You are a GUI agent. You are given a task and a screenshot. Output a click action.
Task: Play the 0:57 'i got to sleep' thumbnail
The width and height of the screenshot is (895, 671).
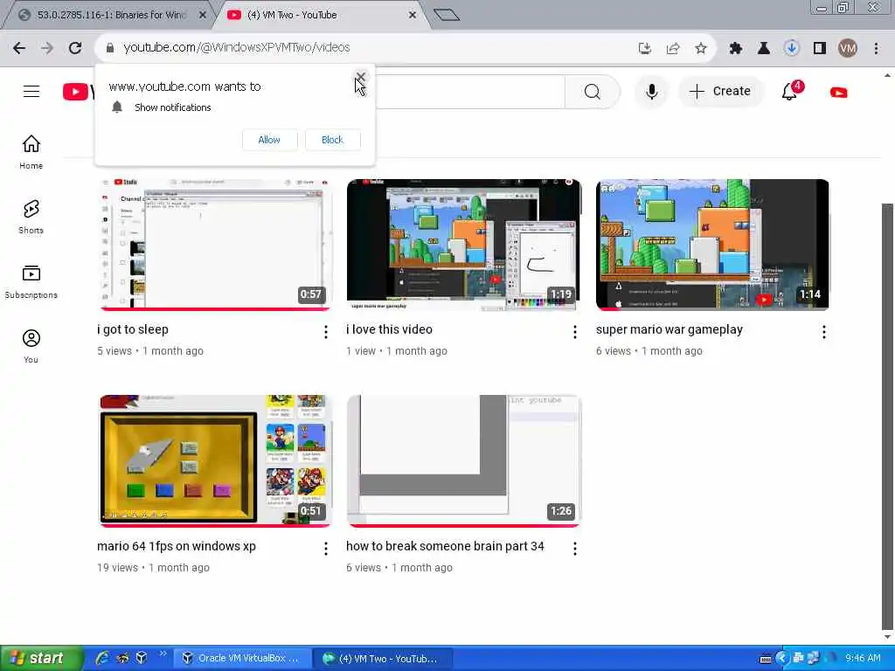click(215, 245)
